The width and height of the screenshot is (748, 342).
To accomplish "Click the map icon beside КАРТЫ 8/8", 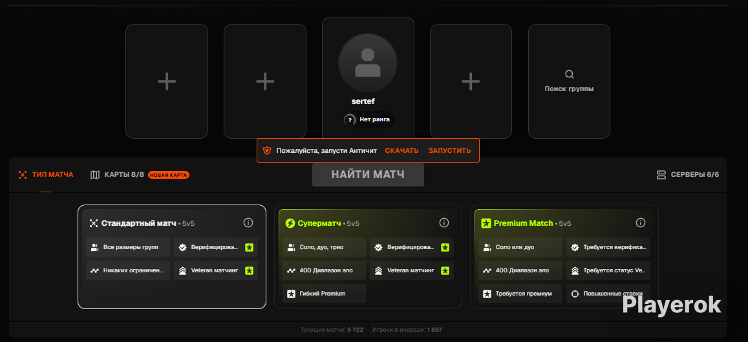I will (95, 175).
